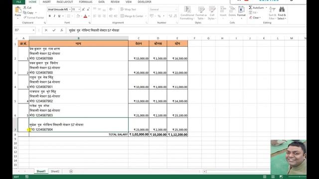319x179 pixels.
Task: Click the AutoSum sigma icon
Action: (x=250, y=7)
